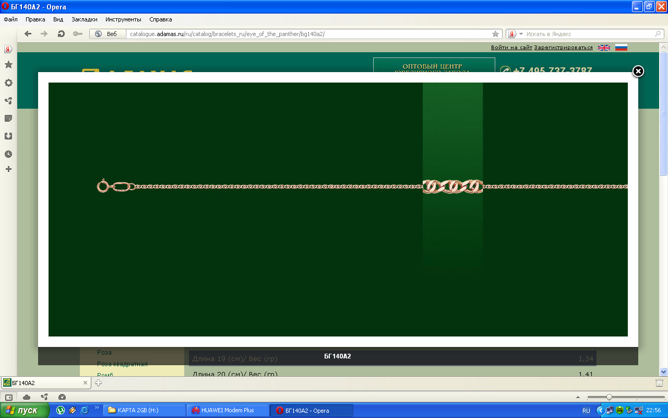Open closed tabs trash dropdown
This screenshot has height=418, width=668.
659,383
